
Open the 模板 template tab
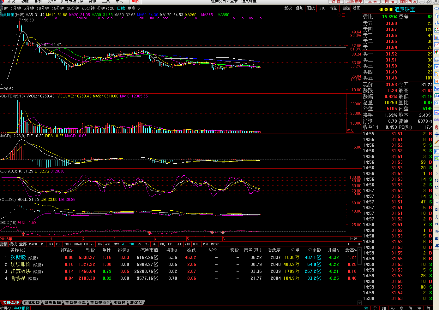[13, 244]
